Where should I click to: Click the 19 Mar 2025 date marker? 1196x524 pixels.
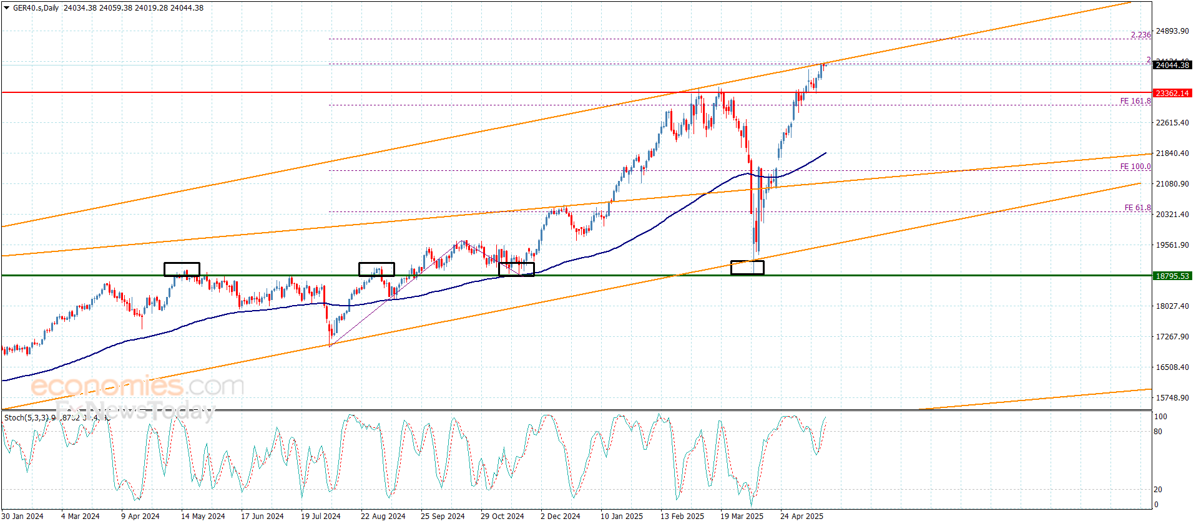click(x=742, y=516)
